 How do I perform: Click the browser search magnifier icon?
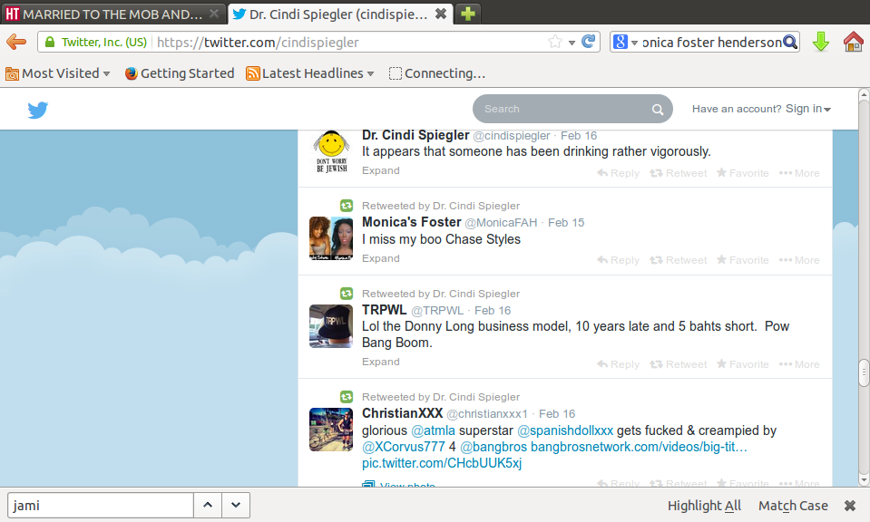coord(790,42)
